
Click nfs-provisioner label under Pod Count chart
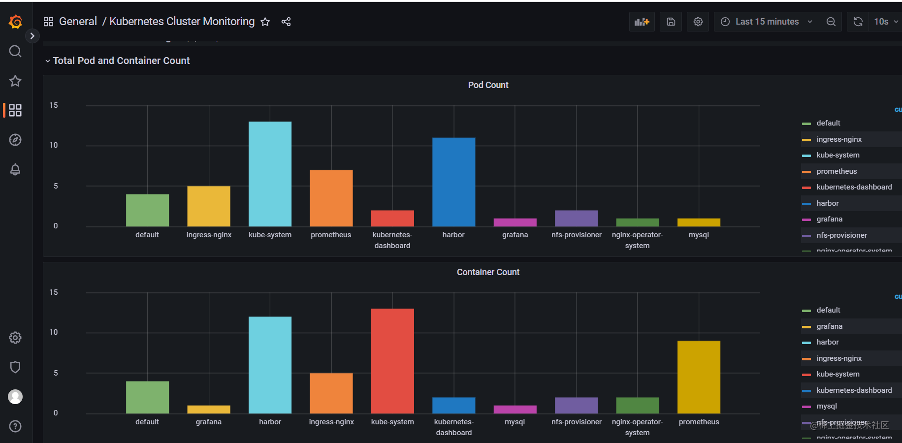point(577,235)
